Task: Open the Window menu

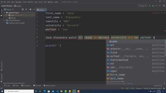Action: point(51,2)
